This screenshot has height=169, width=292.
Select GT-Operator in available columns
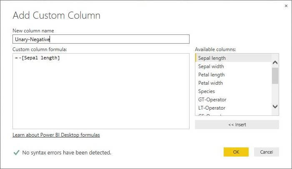click(233, 100)
